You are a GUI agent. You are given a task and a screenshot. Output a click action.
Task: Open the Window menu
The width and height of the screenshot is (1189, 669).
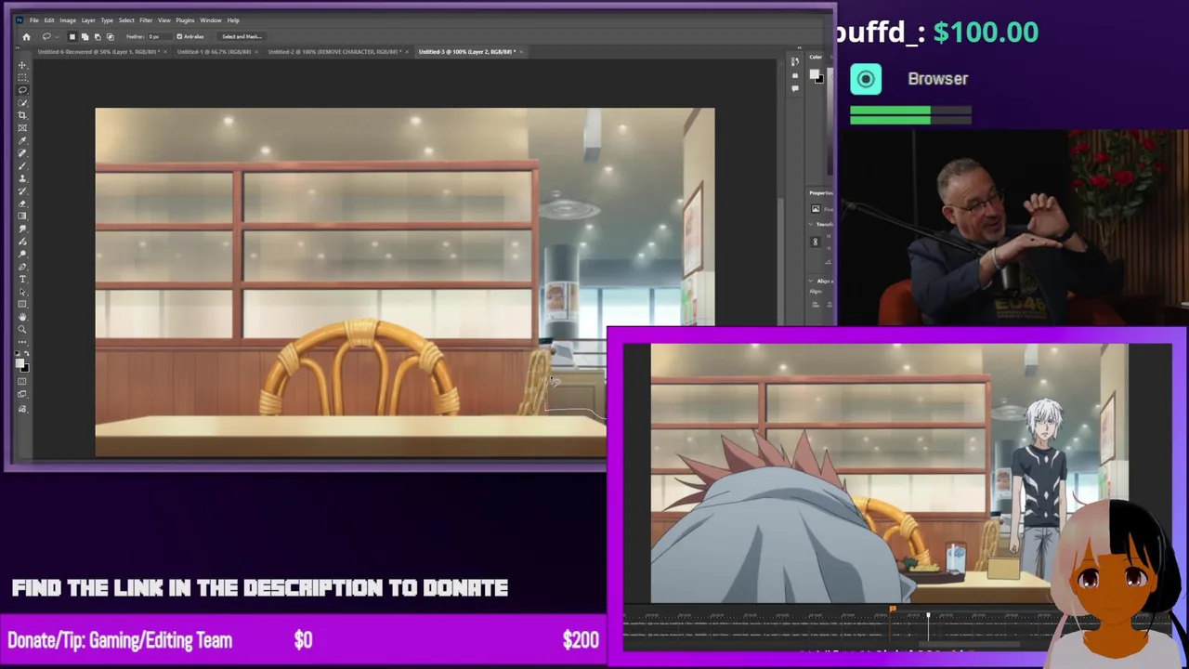click(x=211, y=20)
